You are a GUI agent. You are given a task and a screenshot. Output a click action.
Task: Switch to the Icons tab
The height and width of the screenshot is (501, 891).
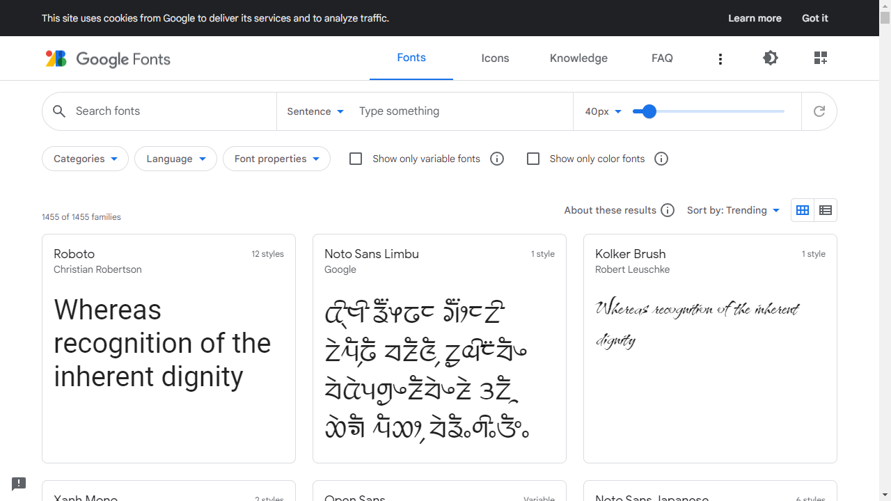click(x=495, y=58)
